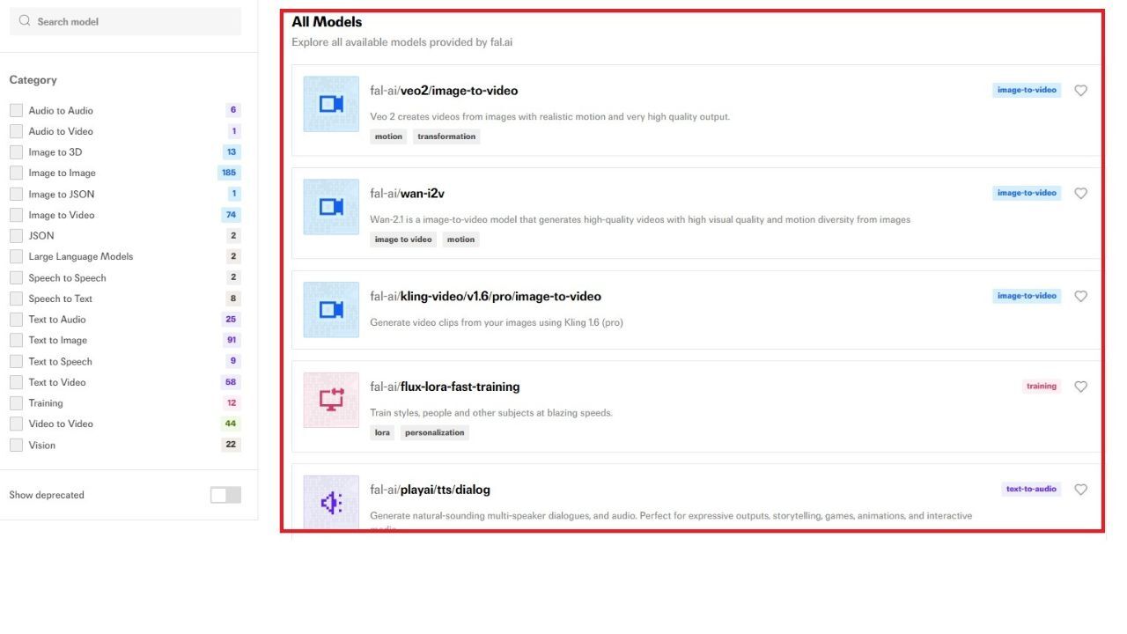Click heart icon on flux-lora-fast-training
Viewport: 1127px width, 634px height.
[1080, 387]
